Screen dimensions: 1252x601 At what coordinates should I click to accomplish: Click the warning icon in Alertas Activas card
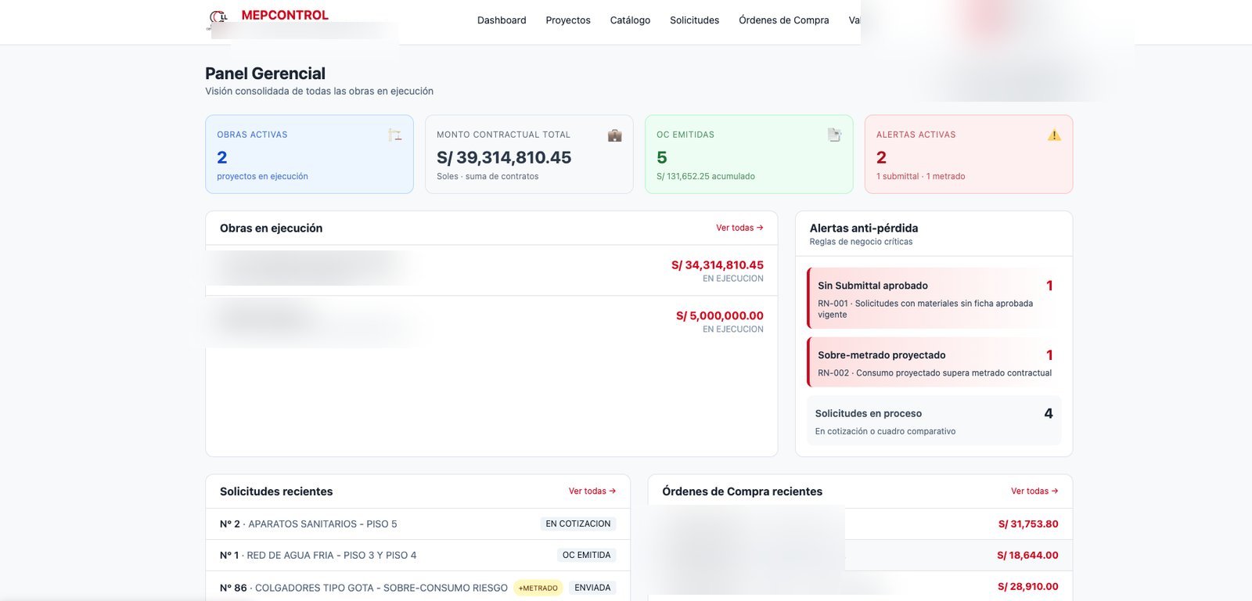[x=1054, y=135]
